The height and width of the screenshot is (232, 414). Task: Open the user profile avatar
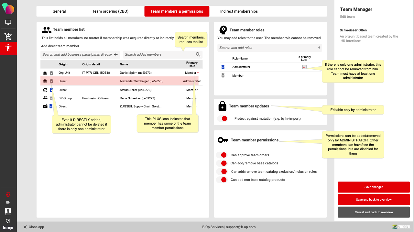[x=8, y=211]
